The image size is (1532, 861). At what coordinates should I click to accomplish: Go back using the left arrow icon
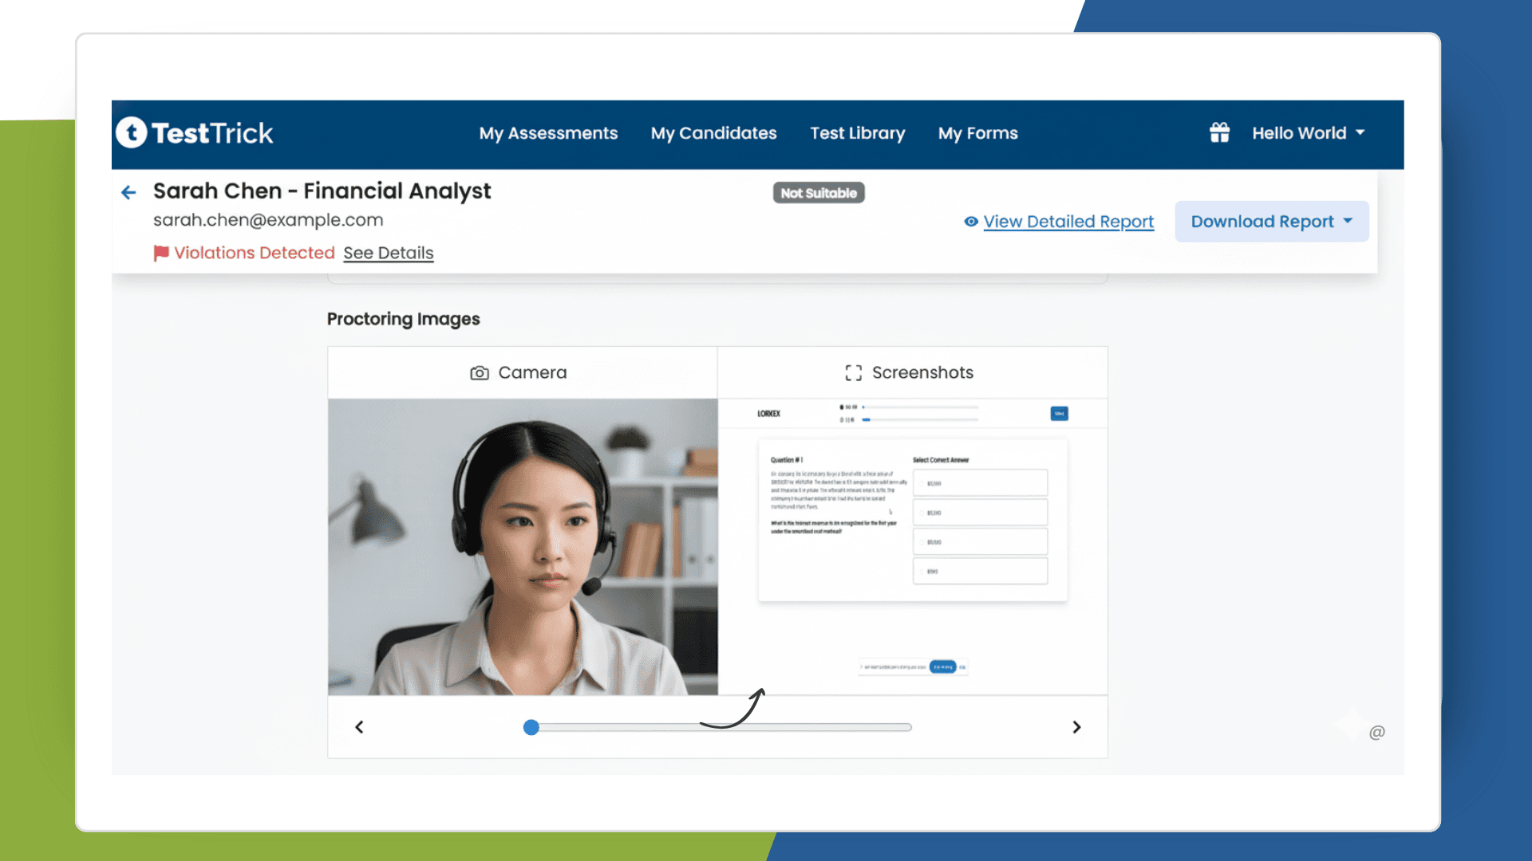click(x=128, y=192)
